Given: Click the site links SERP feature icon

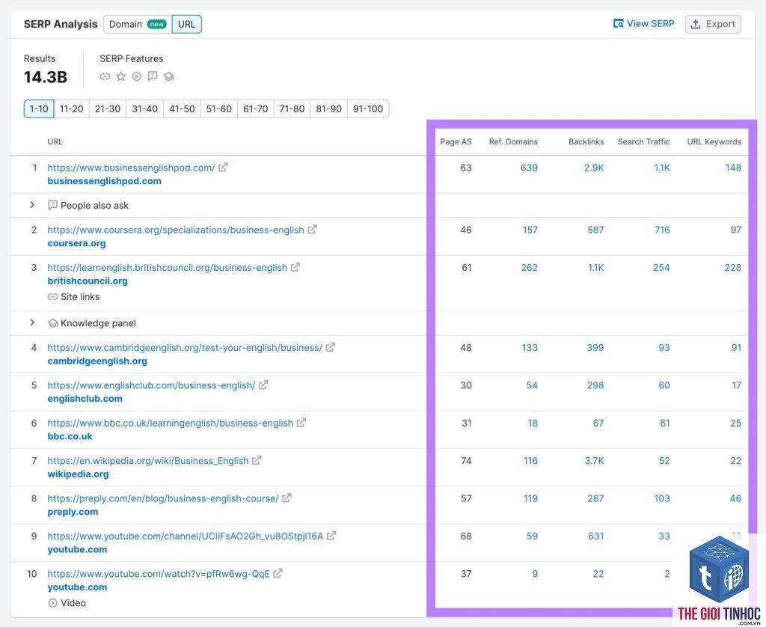Looking at the screenshot, I should pyautogui.click(x=105, y=76).
